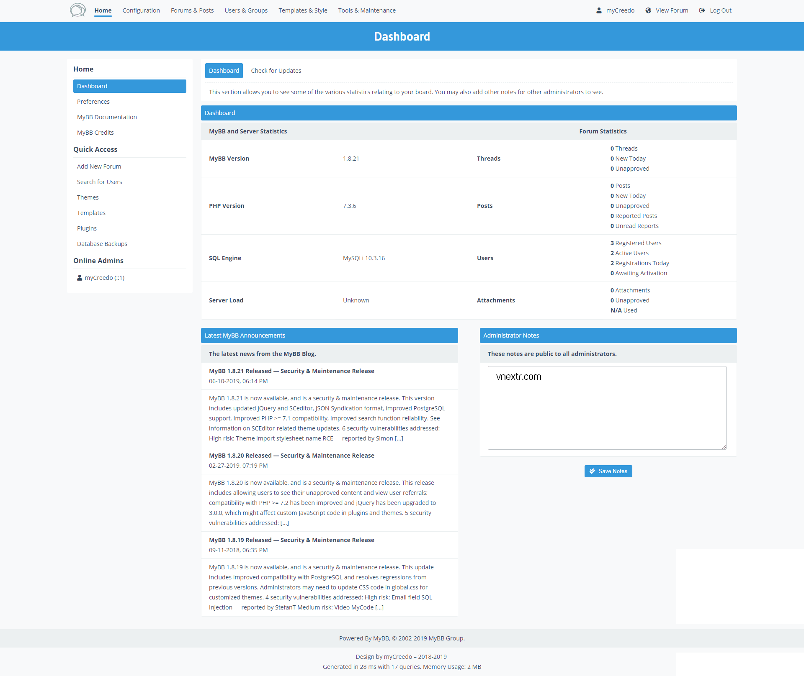Click the Log Out link
This screenshot has width=804, height=676.
(721, 10)
